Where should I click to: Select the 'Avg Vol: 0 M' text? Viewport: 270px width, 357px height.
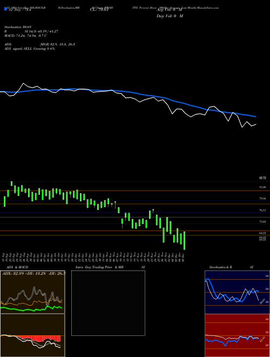170,10
